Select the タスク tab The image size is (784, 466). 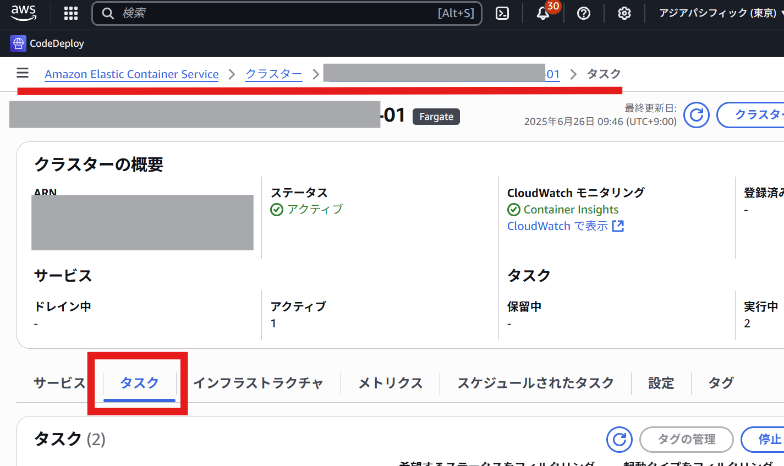pos(140,383)
